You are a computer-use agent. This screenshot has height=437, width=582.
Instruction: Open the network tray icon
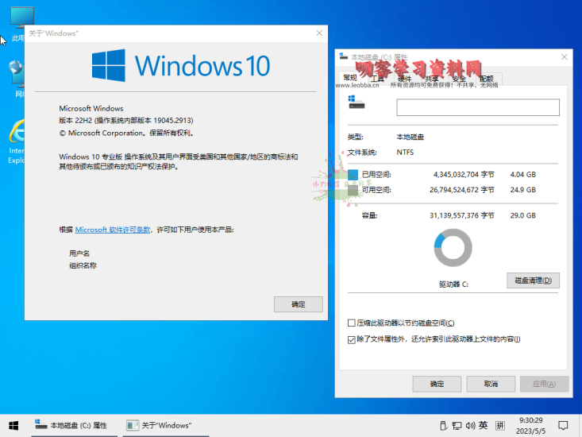[457, 426]
